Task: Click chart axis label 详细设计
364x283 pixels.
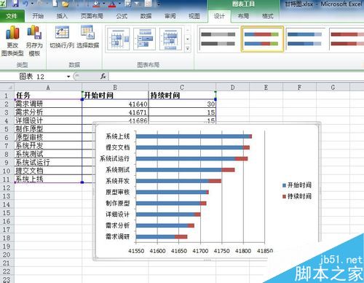Action: (x=117, y=214)
